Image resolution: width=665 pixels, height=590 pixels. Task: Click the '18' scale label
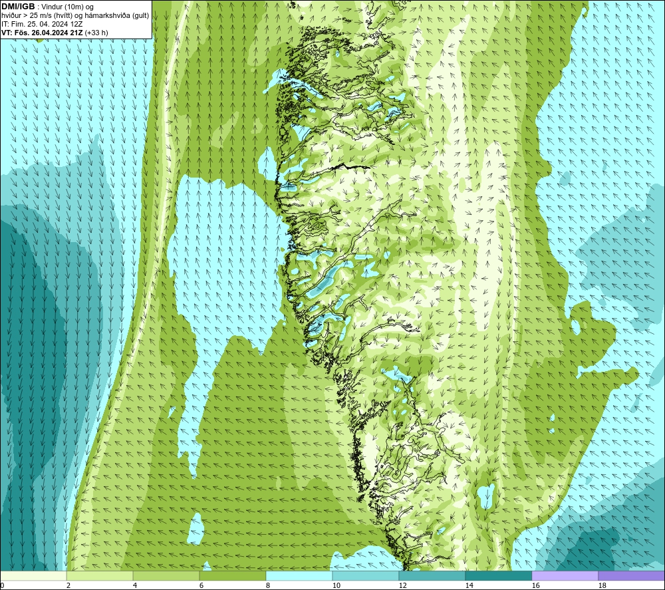[602, 585]
